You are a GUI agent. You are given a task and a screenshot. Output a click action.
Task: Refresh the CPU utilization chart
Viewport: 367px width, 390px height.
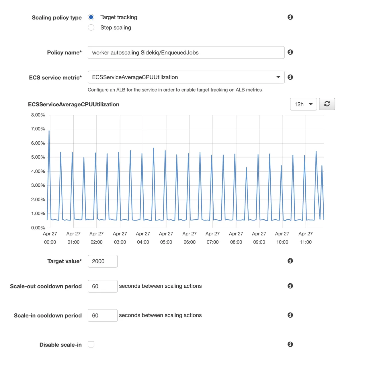(327, 104)
